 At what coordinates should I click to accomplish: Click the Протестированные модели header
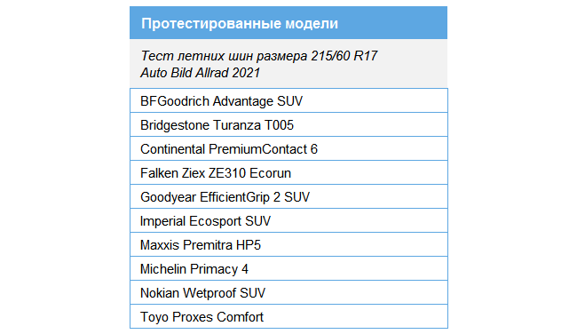[x=288, y=23]
